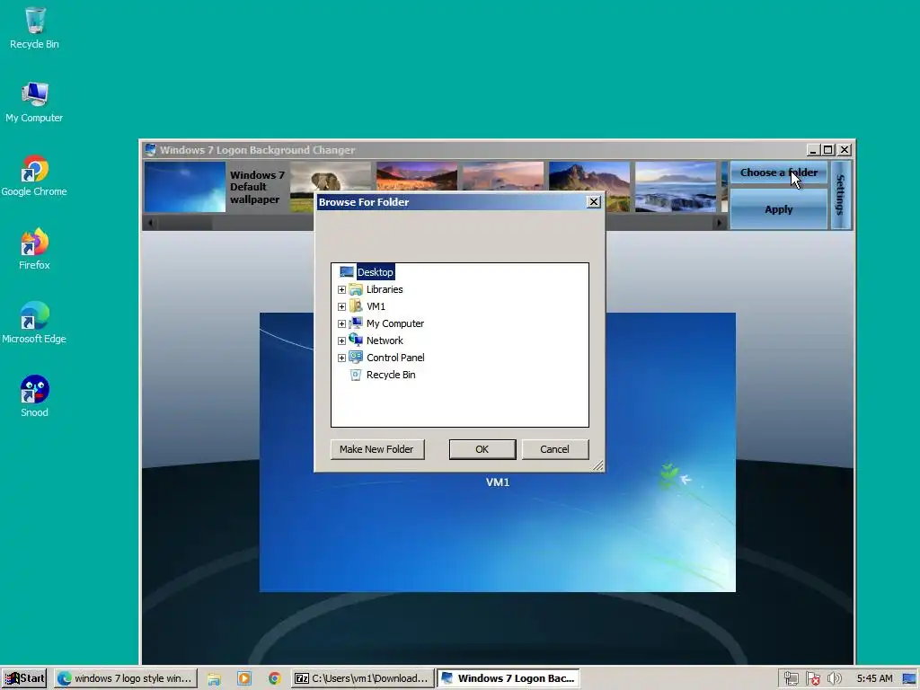
Task: Click the Choose a folder button
Action: [x=779, y=172]
